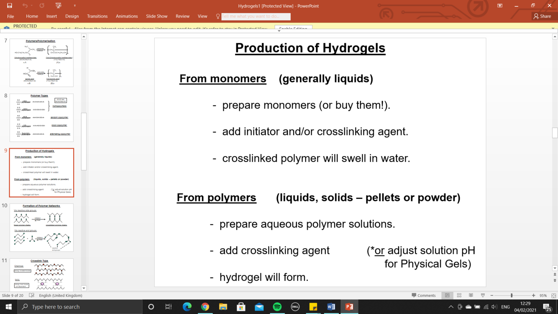Open Word from the taskbar
This screenshot has height=314, width=558.
331,307
